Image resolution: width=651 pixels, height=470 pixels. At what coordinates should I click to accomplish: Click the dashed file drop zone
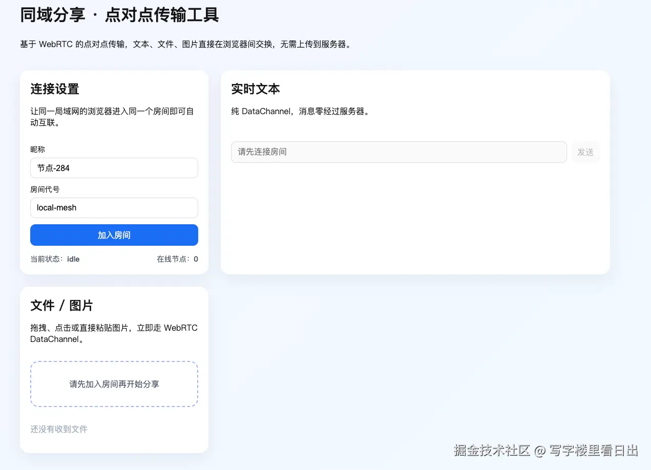click(x=114, y=384)
